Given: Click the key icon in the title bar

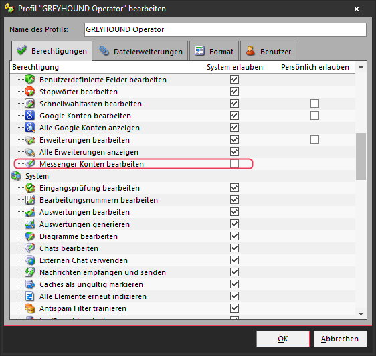Looking at the screenshot, I should tap(9, 8).
